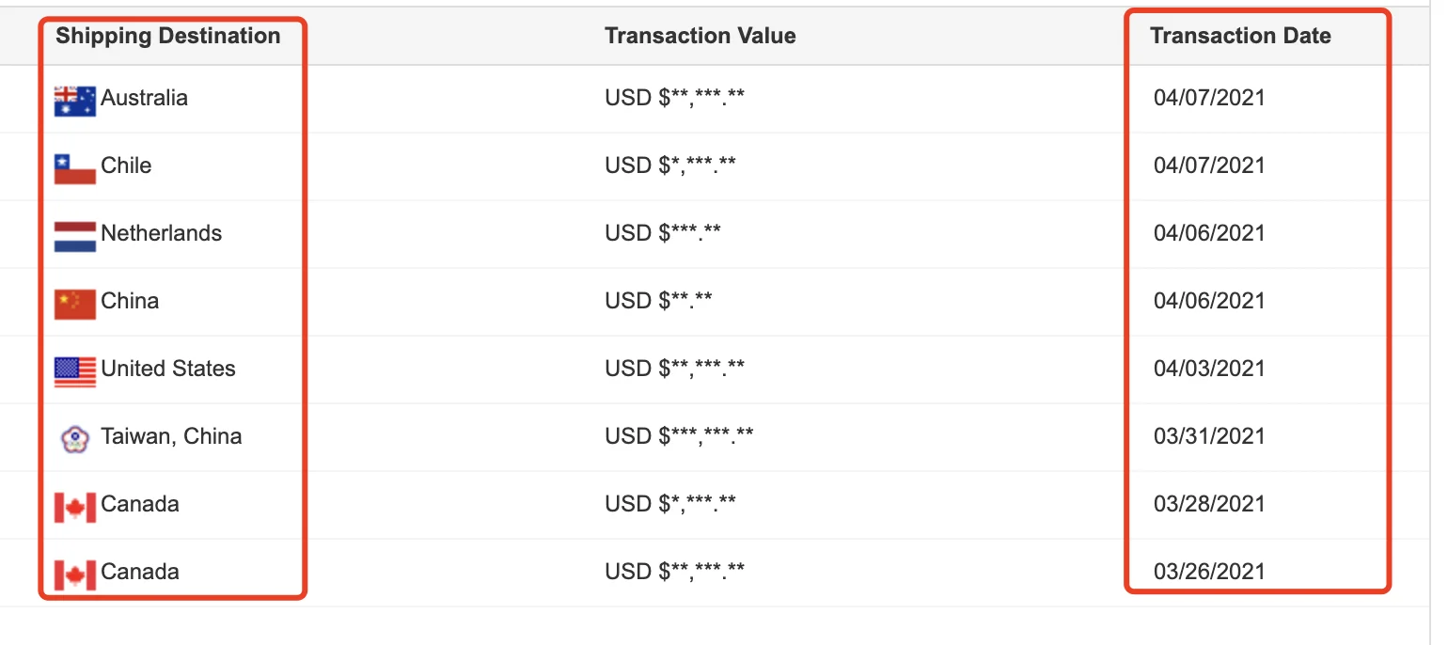Select the Australia destination text
This screenshot has height=645, width=1448.
(x=145, y=98)
